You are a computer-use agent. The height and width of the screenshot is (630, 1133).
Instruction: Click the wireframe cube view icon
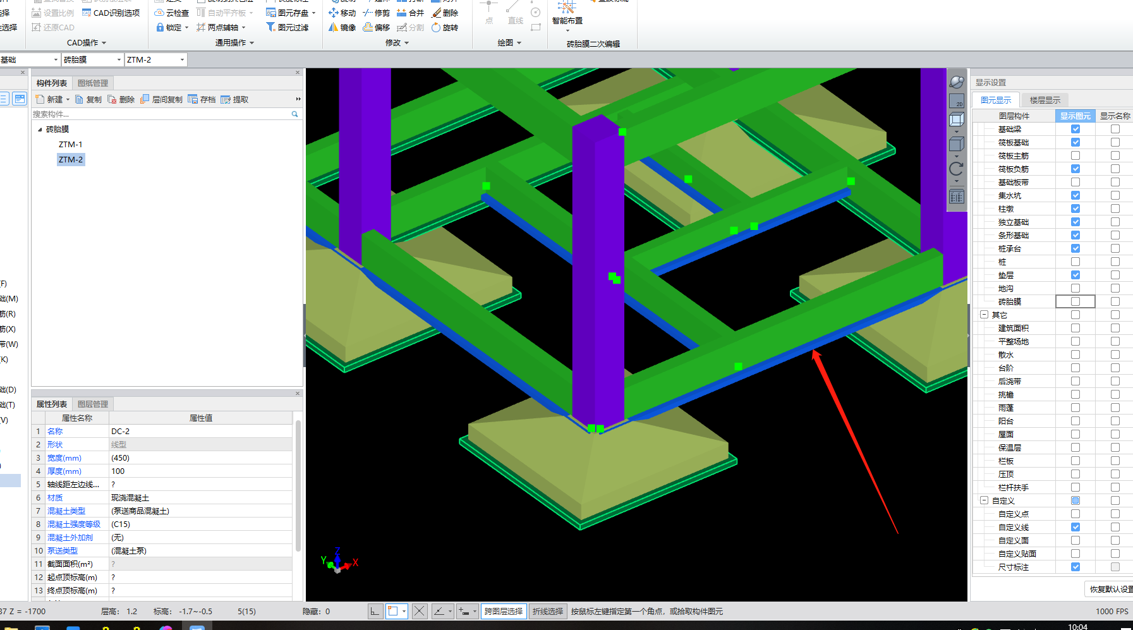pos(957,119)
